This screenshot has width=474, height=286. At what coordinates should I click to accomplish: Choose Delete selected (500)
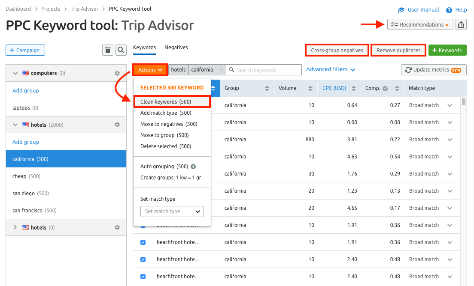[166, 146]
